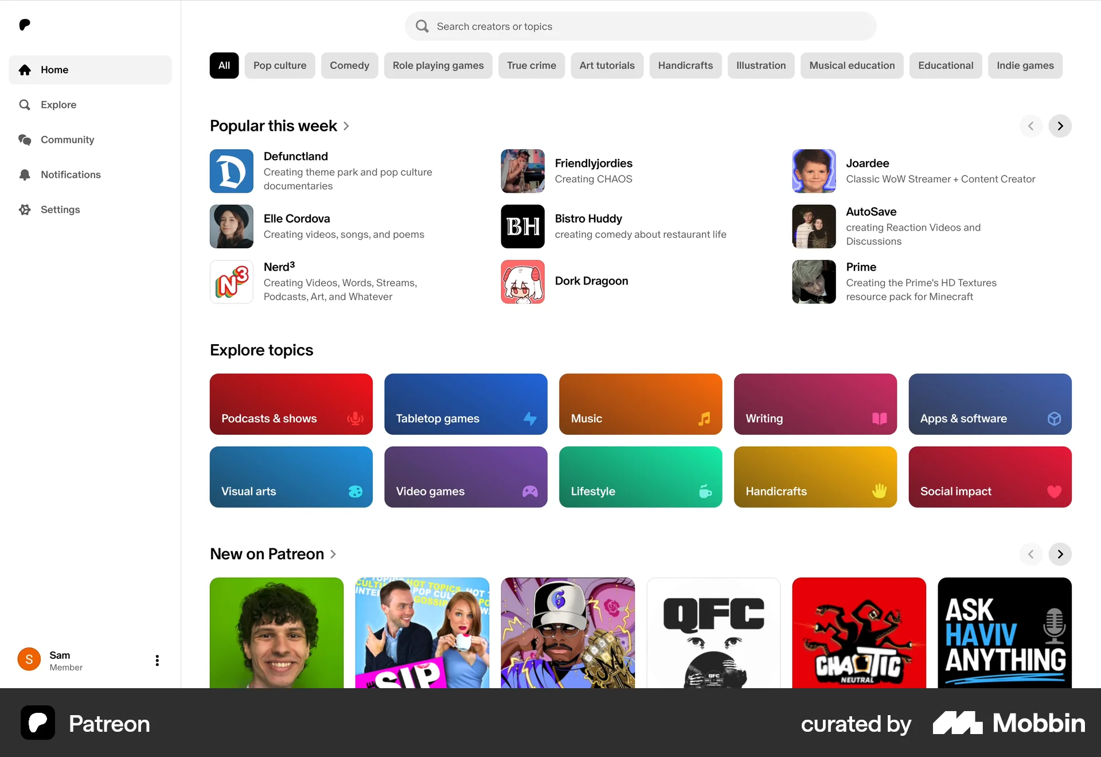Select the Home icon in the sidebar
The width and height of the screenshot is (1101, 757).
tap(25, 69)
